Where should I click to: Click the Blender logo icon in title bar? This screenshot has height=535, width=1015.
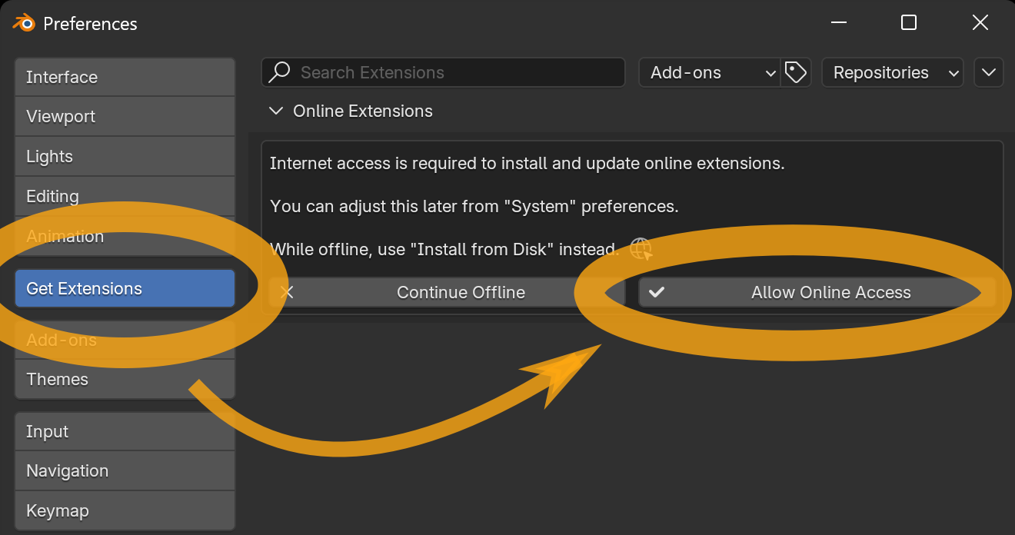[x=24, y=23]
